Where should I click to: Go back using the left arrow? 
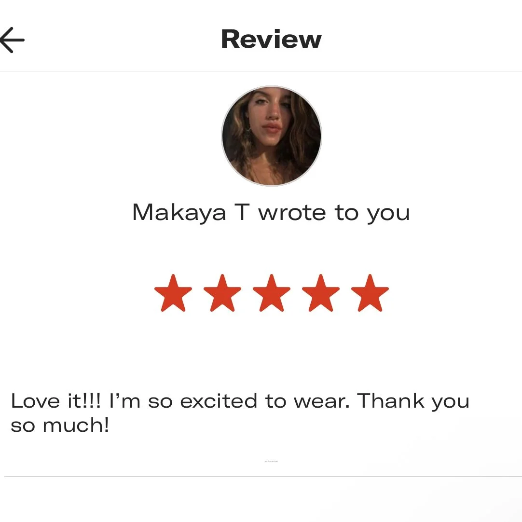click(12, 40)
